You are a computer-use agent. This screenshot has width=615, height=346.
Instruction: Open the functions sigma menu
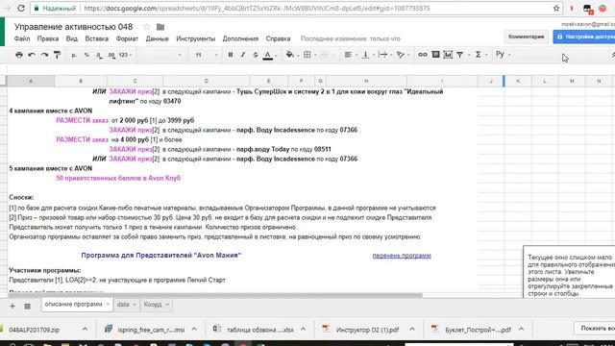point(480,55)
